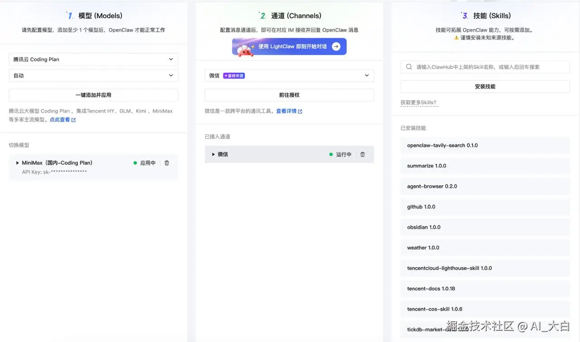Viewport: 580px width, 342px height.
Task: Click the 安装技能 button
Action: pos(485,87)
